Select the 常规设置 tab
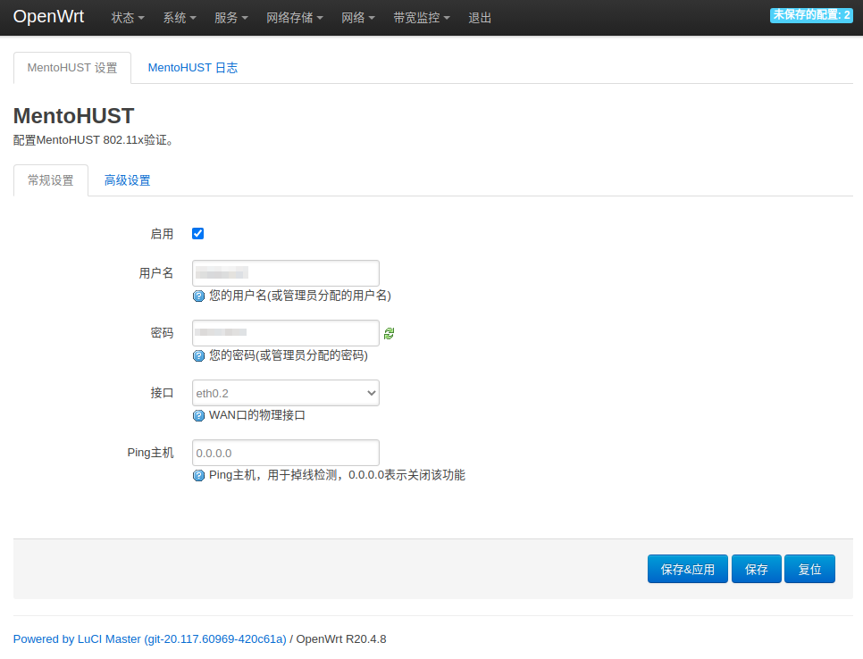This screenshot has width=863, height=659. pyautogui.click(x=51, y=180)
